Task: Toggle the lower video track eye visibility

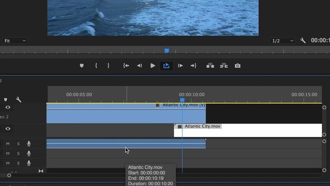Action: point(8,129)
